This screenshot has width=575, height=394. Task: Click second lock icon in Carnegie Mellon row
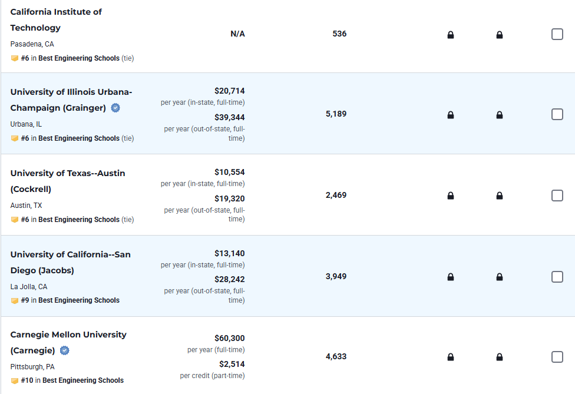pos(500,357)
